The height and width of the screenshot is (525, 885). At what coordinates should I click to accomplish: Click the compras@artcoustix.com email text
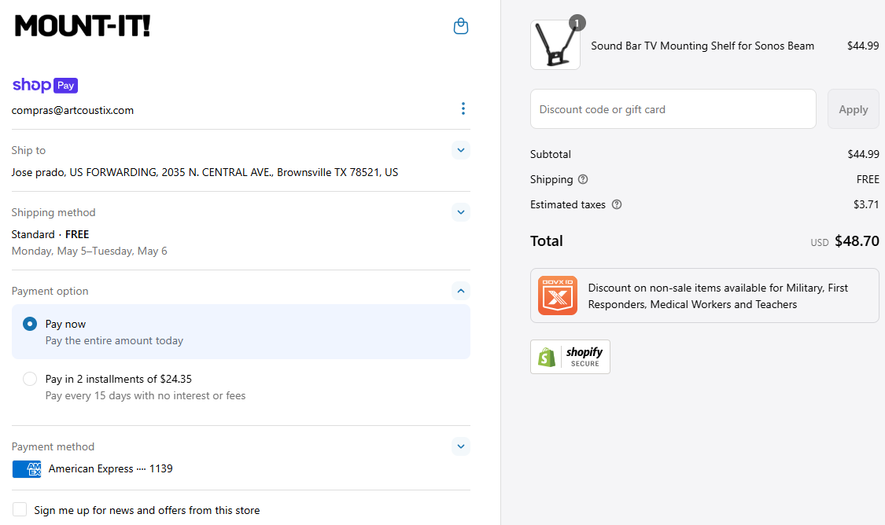[73, 111]
